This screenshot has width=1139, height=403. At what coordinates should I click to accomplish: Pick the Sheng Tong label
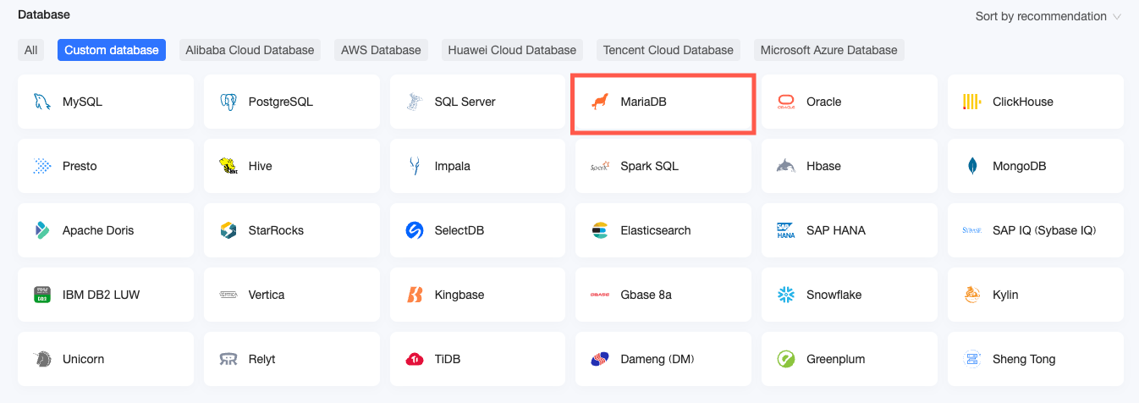(1024, 359)
